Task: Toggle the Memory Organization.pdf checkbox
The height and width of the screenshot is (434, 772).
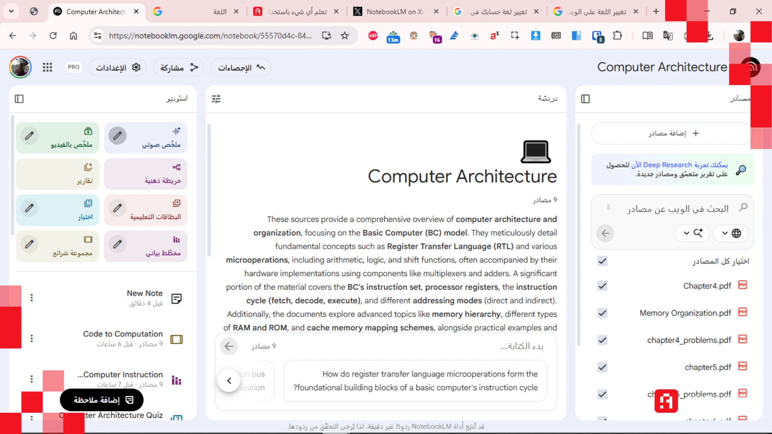Action: click(602, 313)
